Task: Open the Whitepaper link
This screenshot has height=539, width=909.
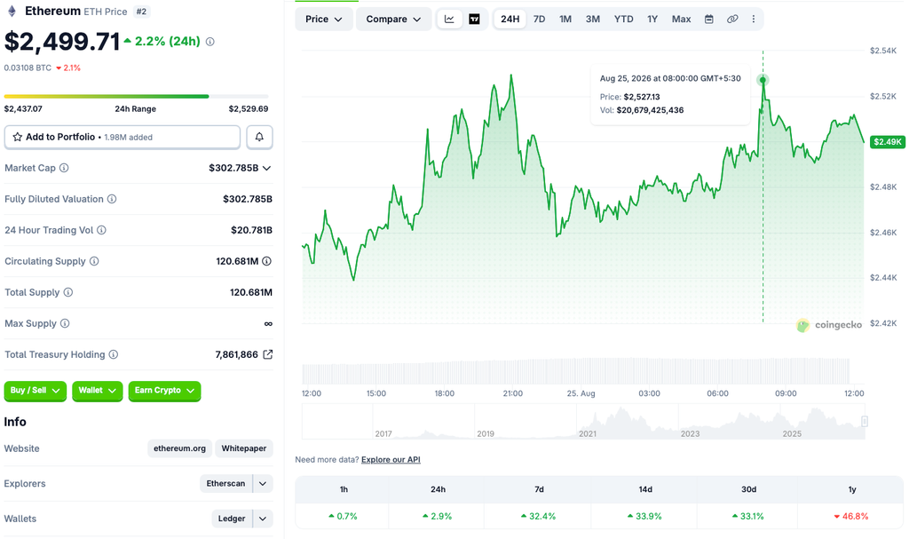Action: point(244,448)
